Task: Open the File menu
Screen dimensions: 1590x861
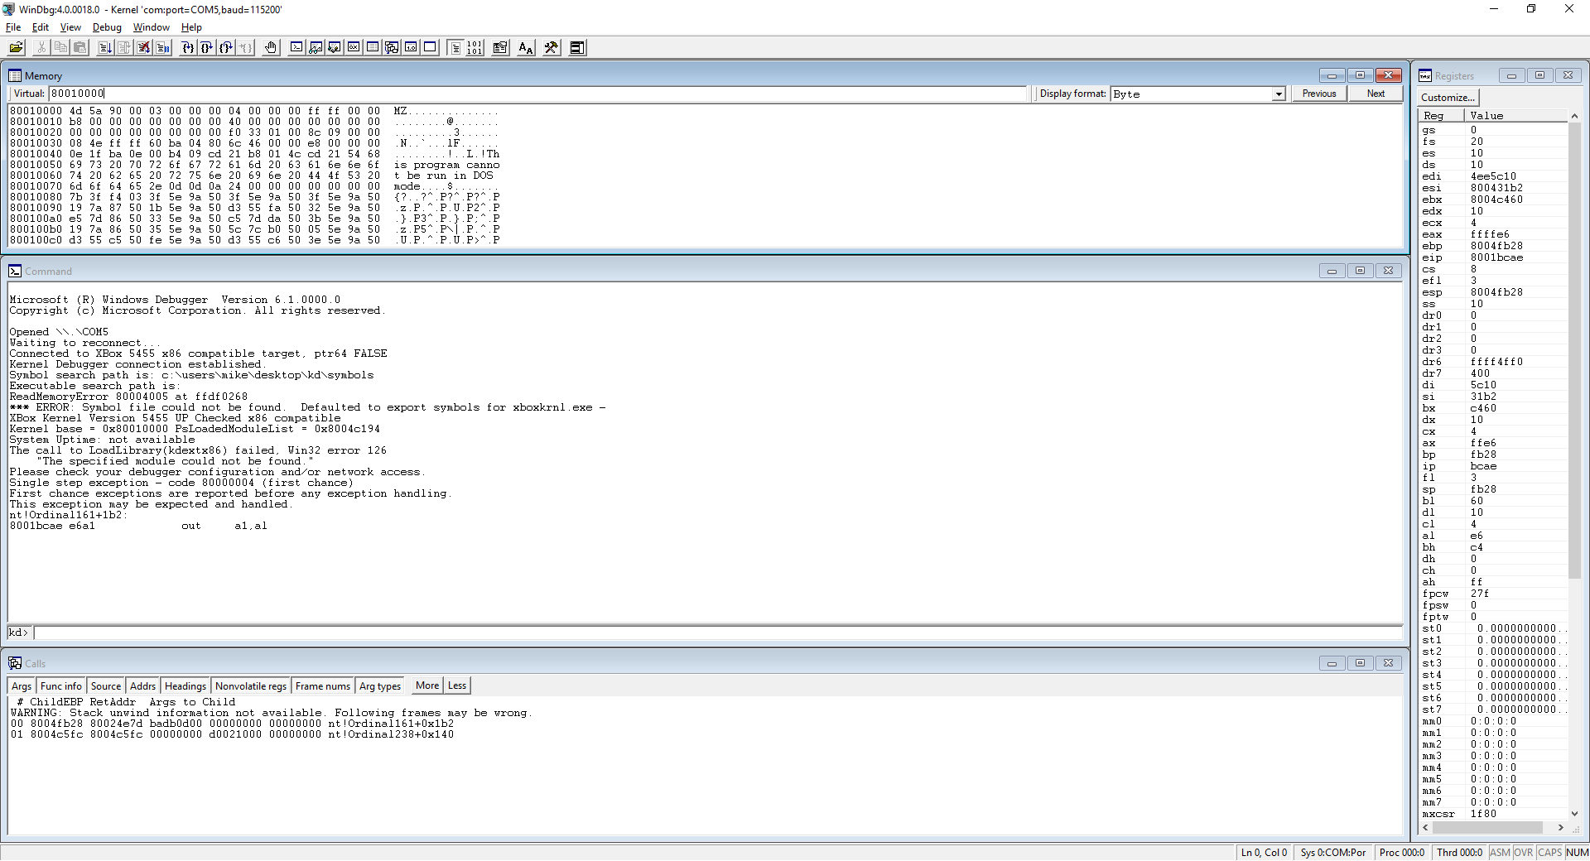Action: tap(13, 27)
